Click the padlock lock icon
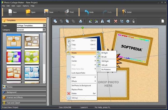The height and width of the screenshot is (110, 168). (134, 21)
